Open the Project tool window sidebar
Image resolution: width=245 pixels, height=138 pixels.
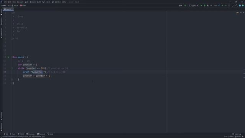[2, 12]
